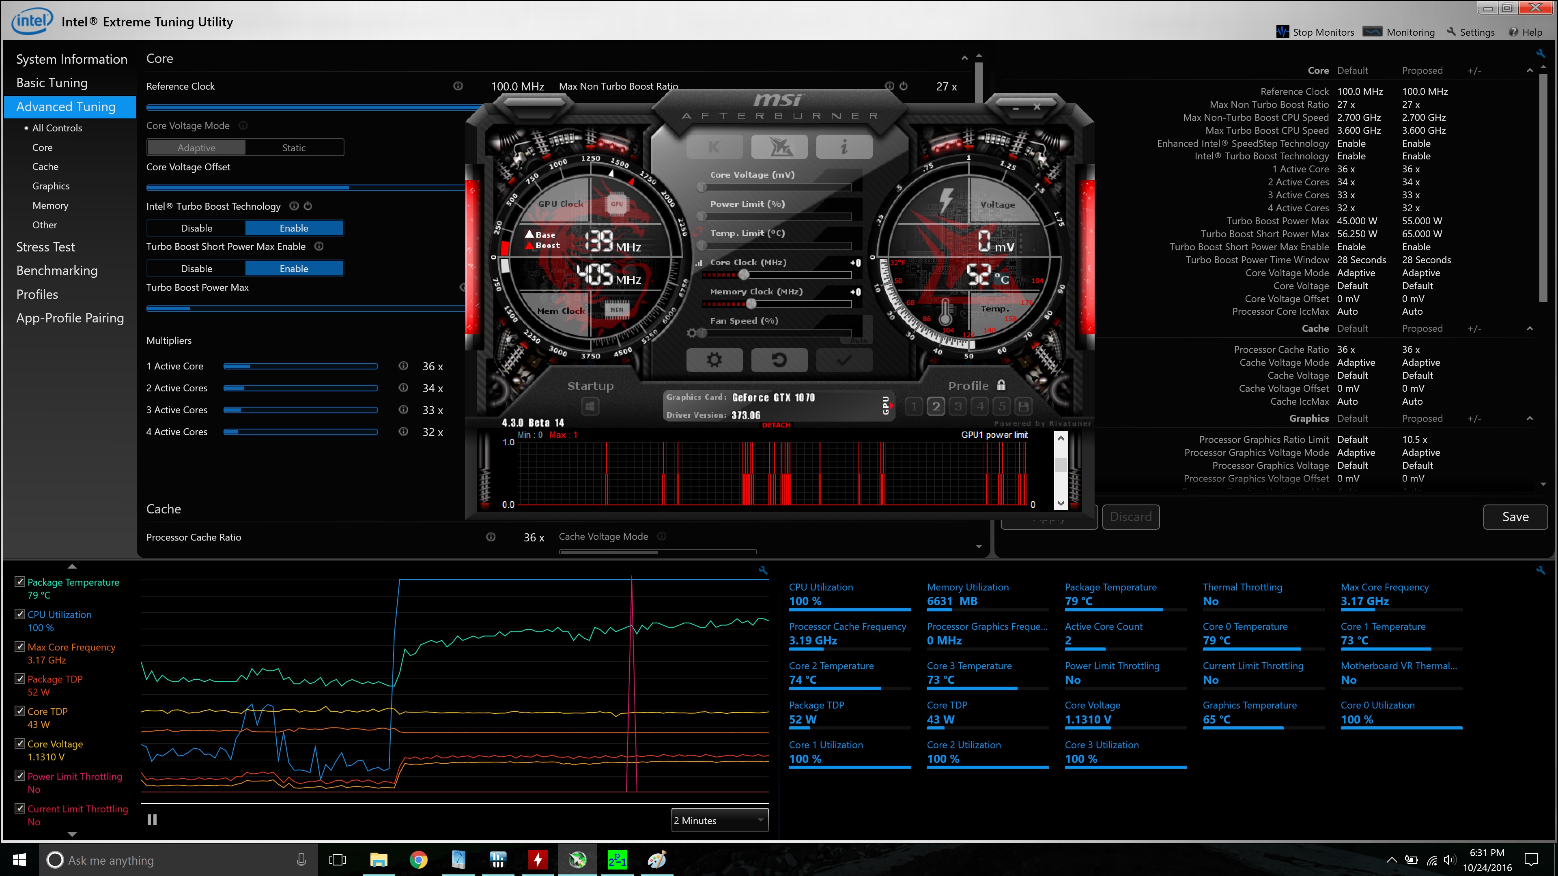This screenshot has height=876, width=1558.
Task: Click the MSI jet logo button in Afterburner
Action: [779, 147]
